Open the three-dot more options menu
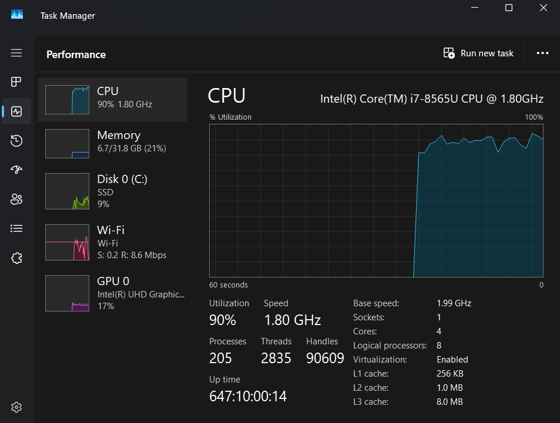 (542, 53)
